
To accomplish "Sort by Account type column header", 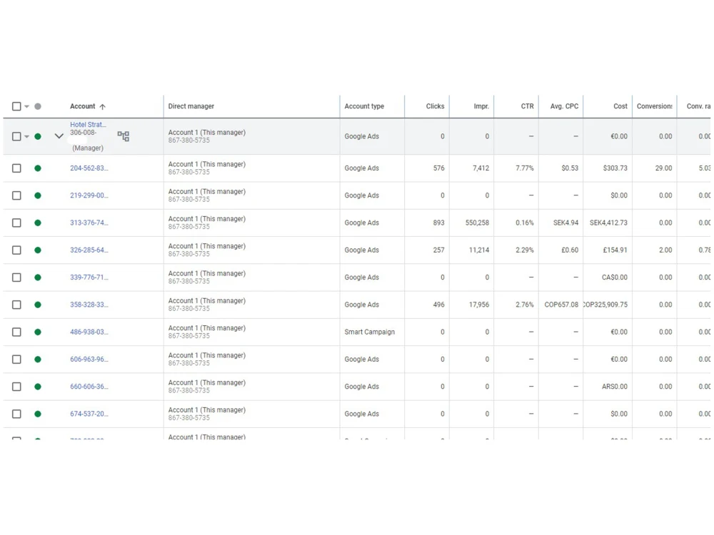I will (x=364, y=106).
